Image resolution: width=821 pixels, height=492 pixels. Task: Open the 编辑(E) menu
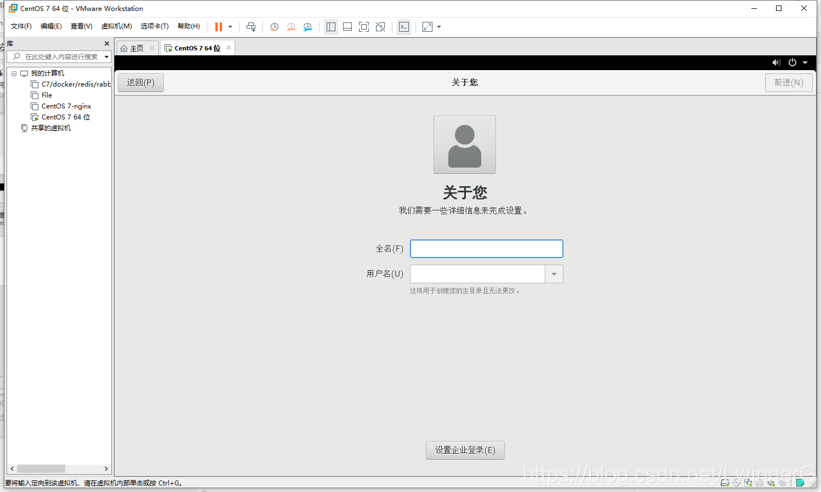coord(51,26)
